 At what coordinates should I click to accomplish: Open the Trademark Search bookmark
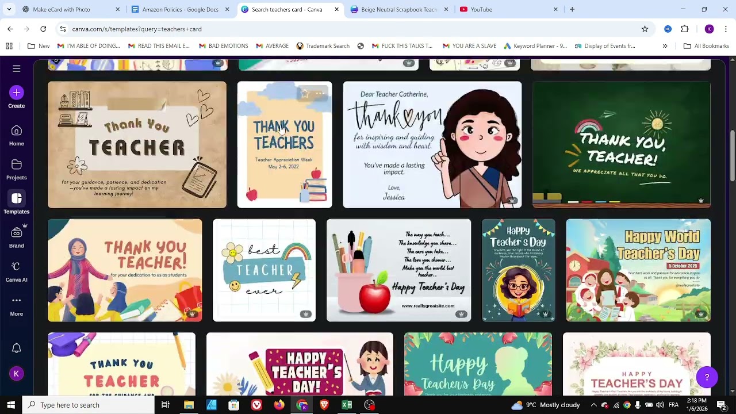click(x=323, y=46)
